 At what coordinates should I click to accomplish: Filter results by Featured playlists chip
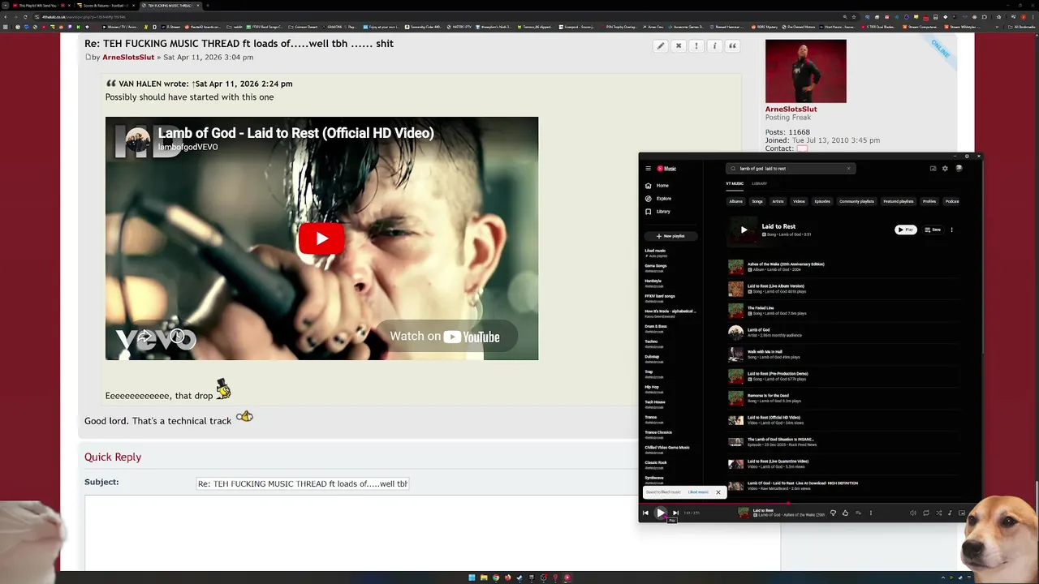coord(899,201)
